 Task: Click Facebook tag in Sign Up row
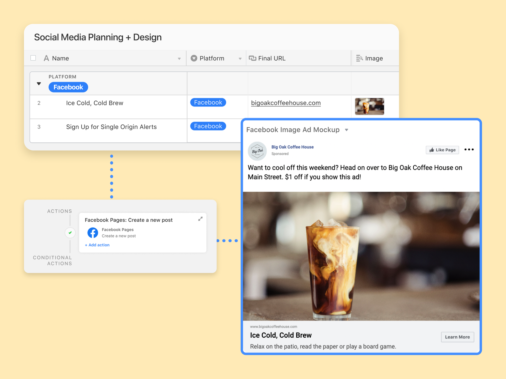click(x=208, y=126)
